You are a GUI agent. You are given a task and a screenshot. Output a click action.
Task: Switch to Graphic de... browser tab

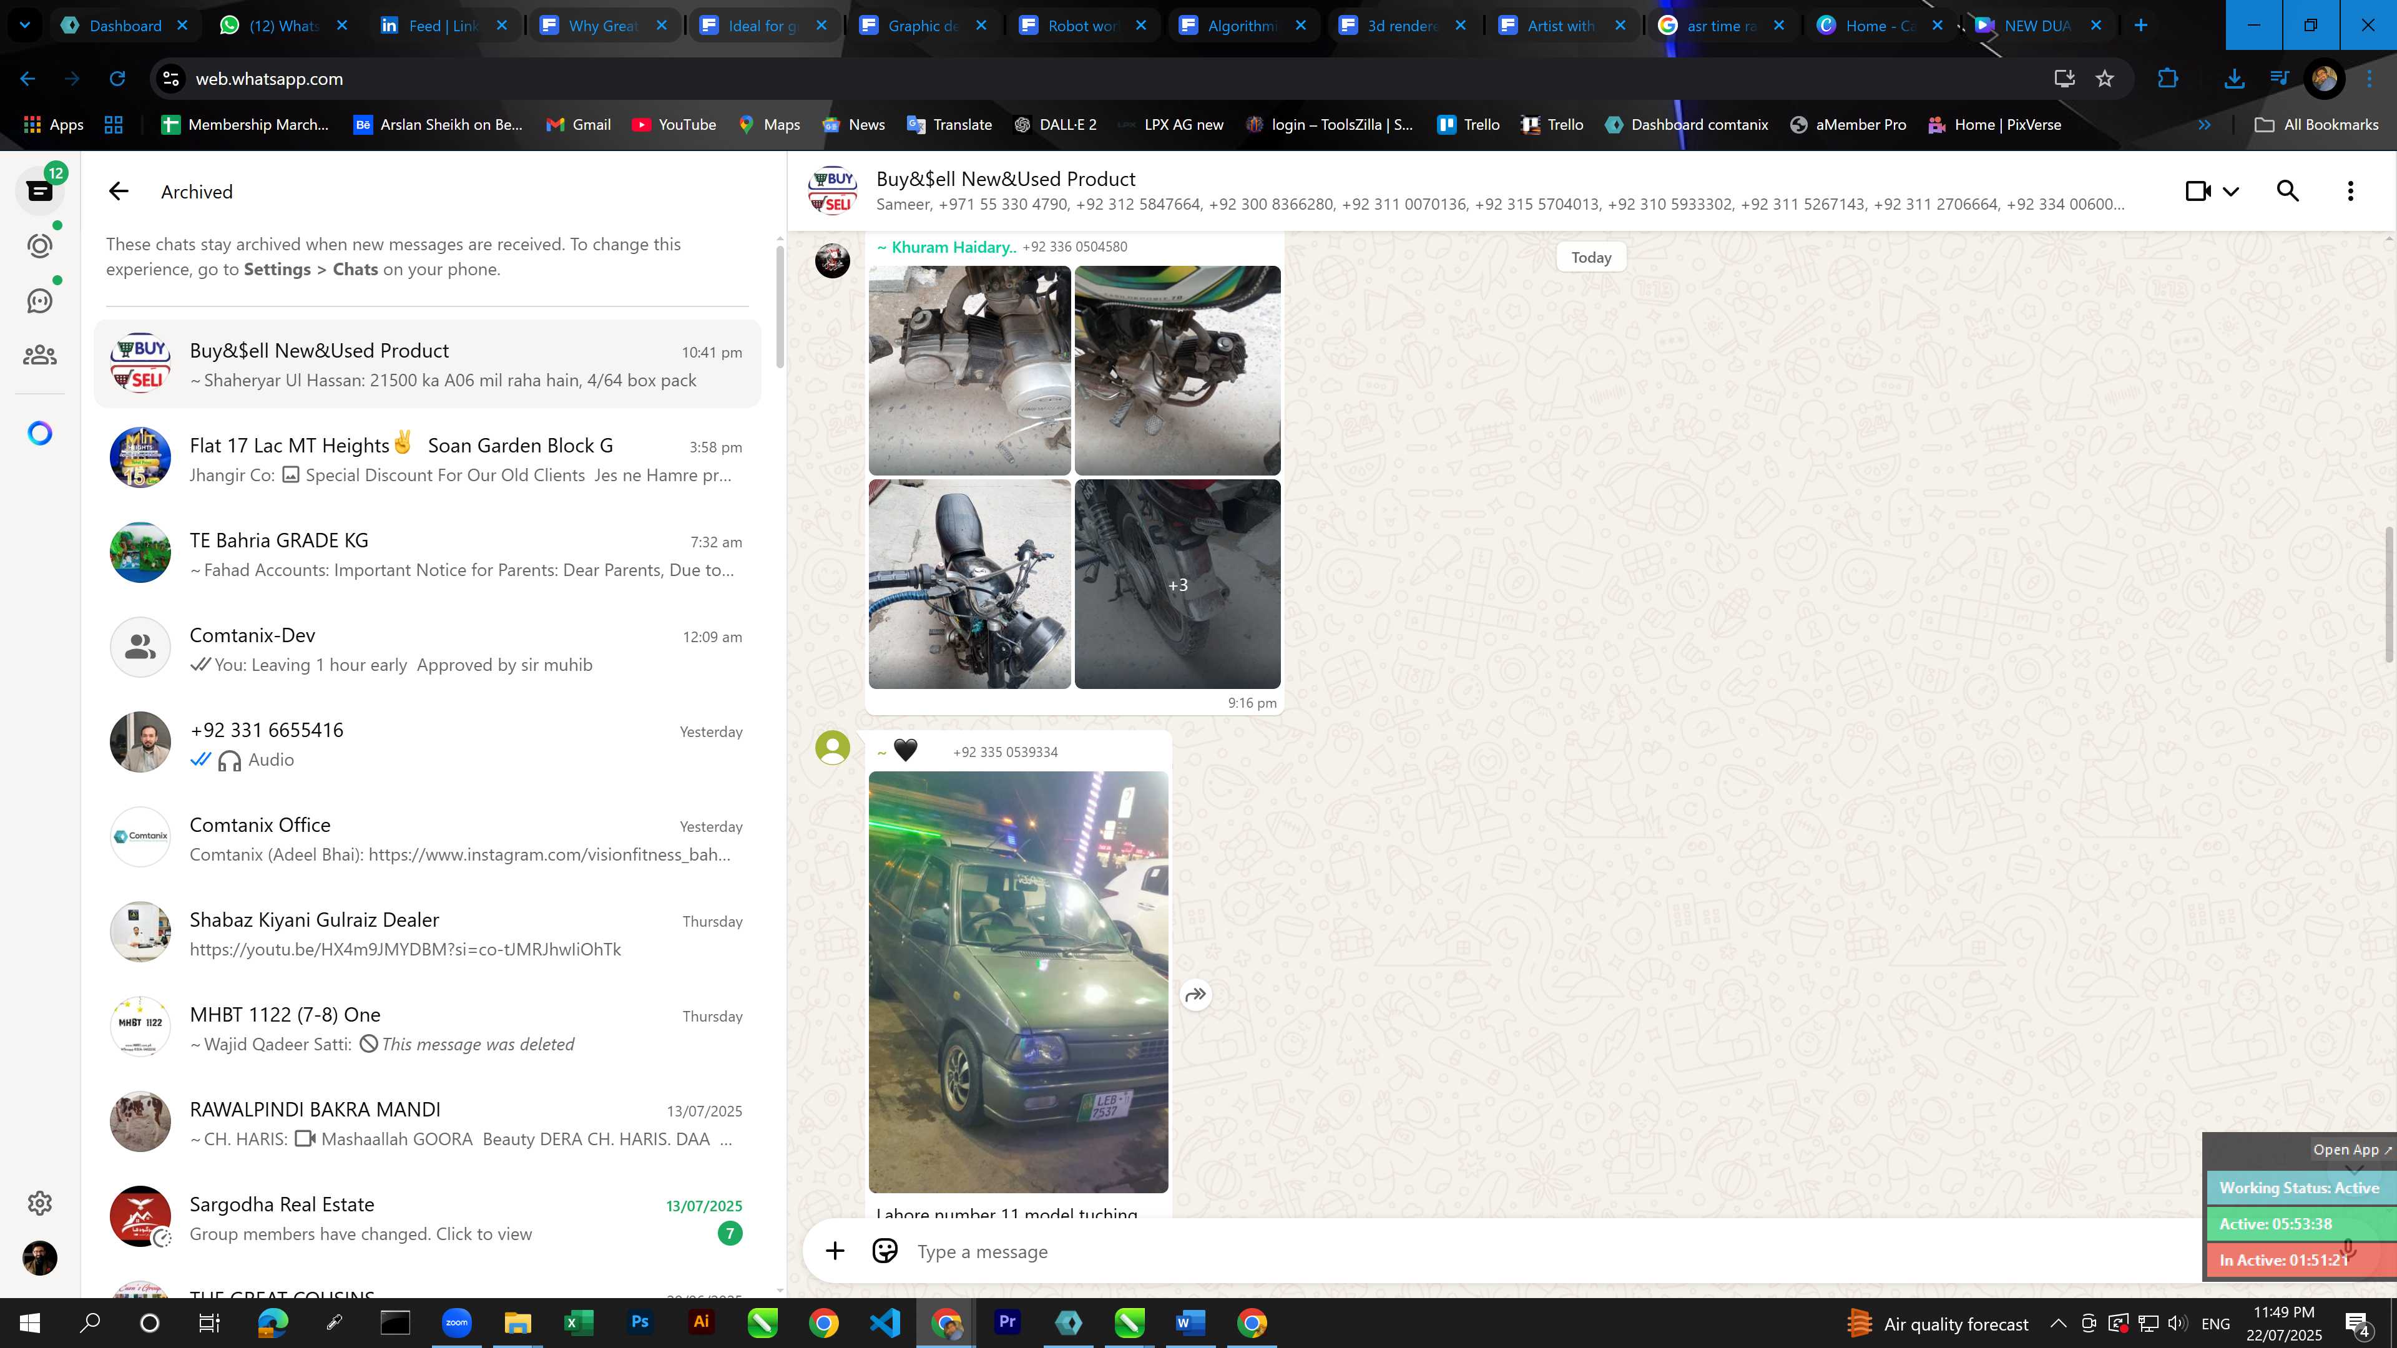[922, 25]
